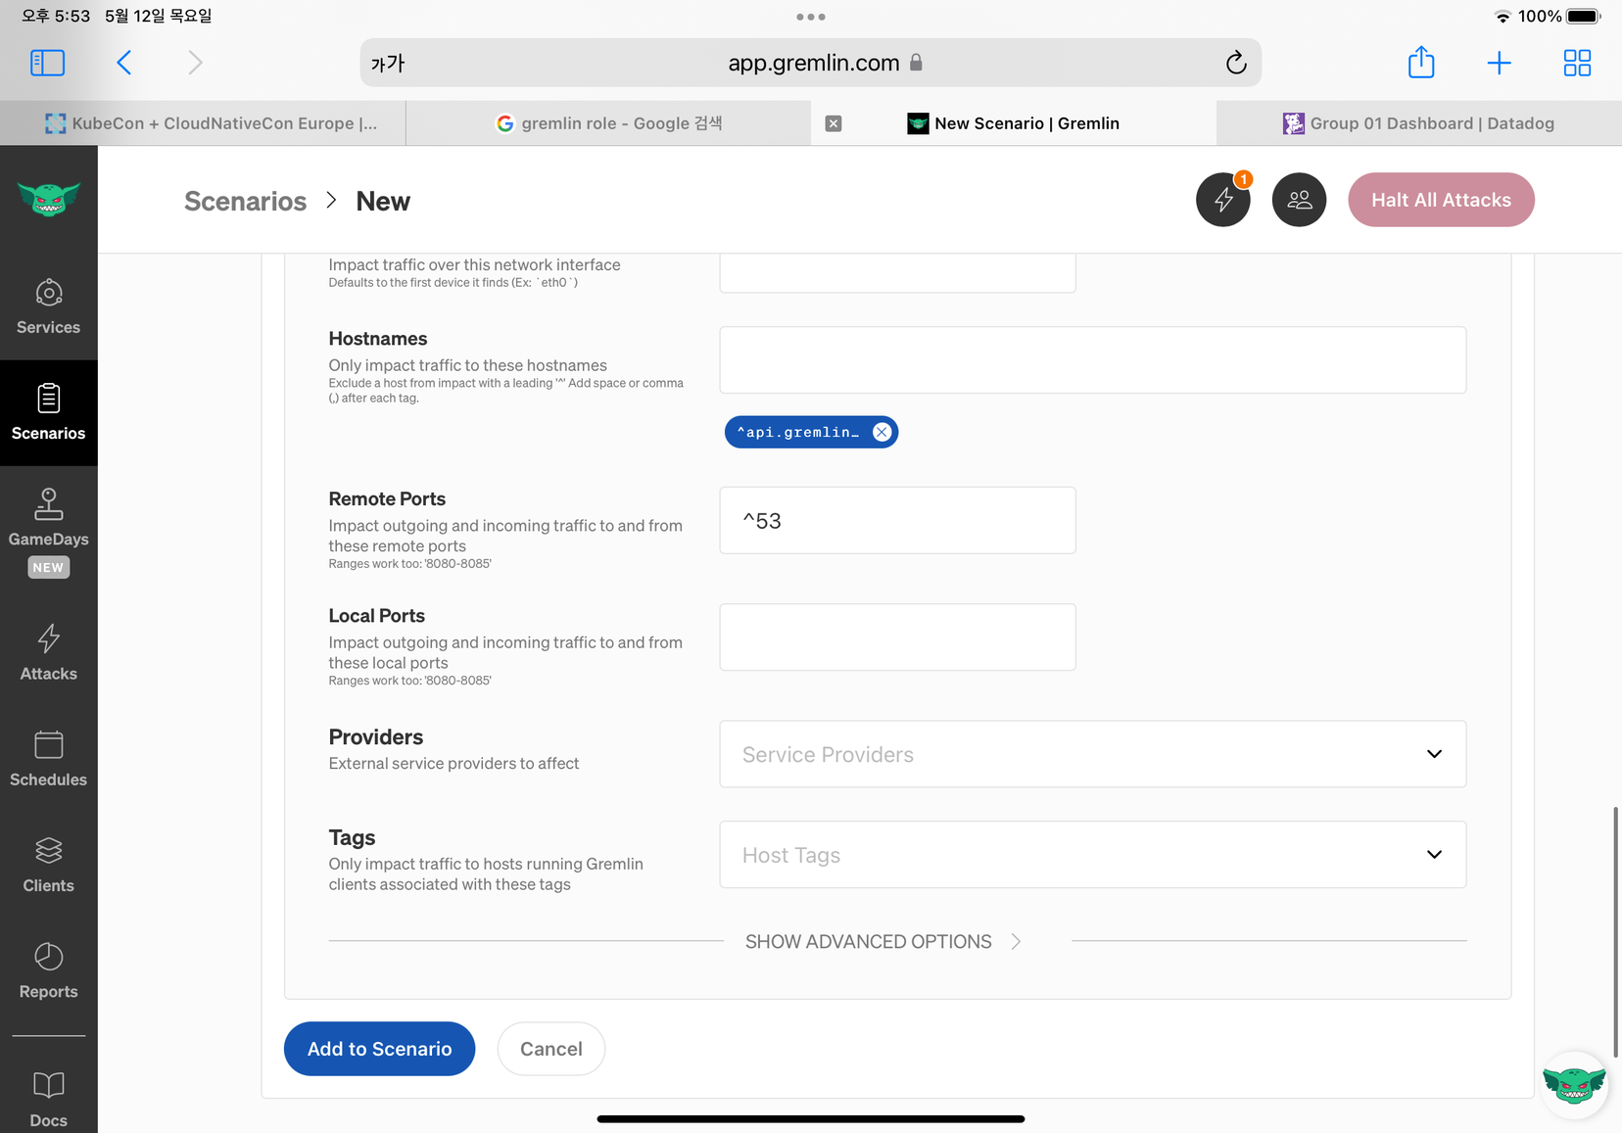Click the three dots multitasking control
Viewport: 1622px width, 1133px height.
[811, 17]
